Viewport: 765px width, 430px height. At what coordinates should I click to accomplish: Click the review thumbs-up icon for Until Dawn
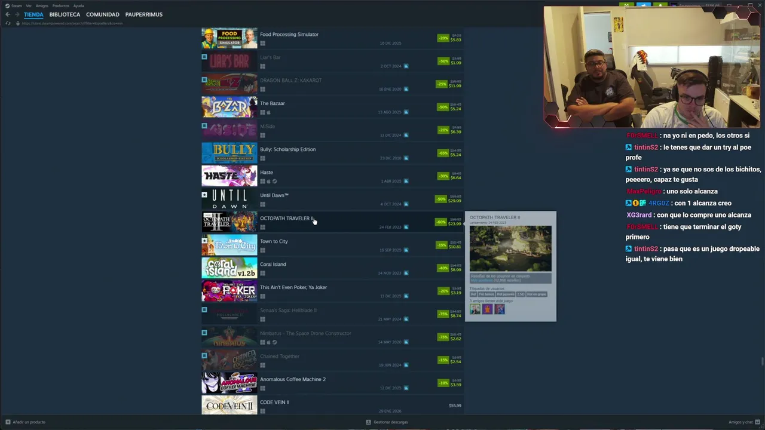[406, 204]
